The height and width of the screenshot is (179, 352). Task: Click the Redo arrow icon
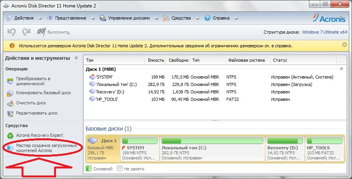[26, 32]
